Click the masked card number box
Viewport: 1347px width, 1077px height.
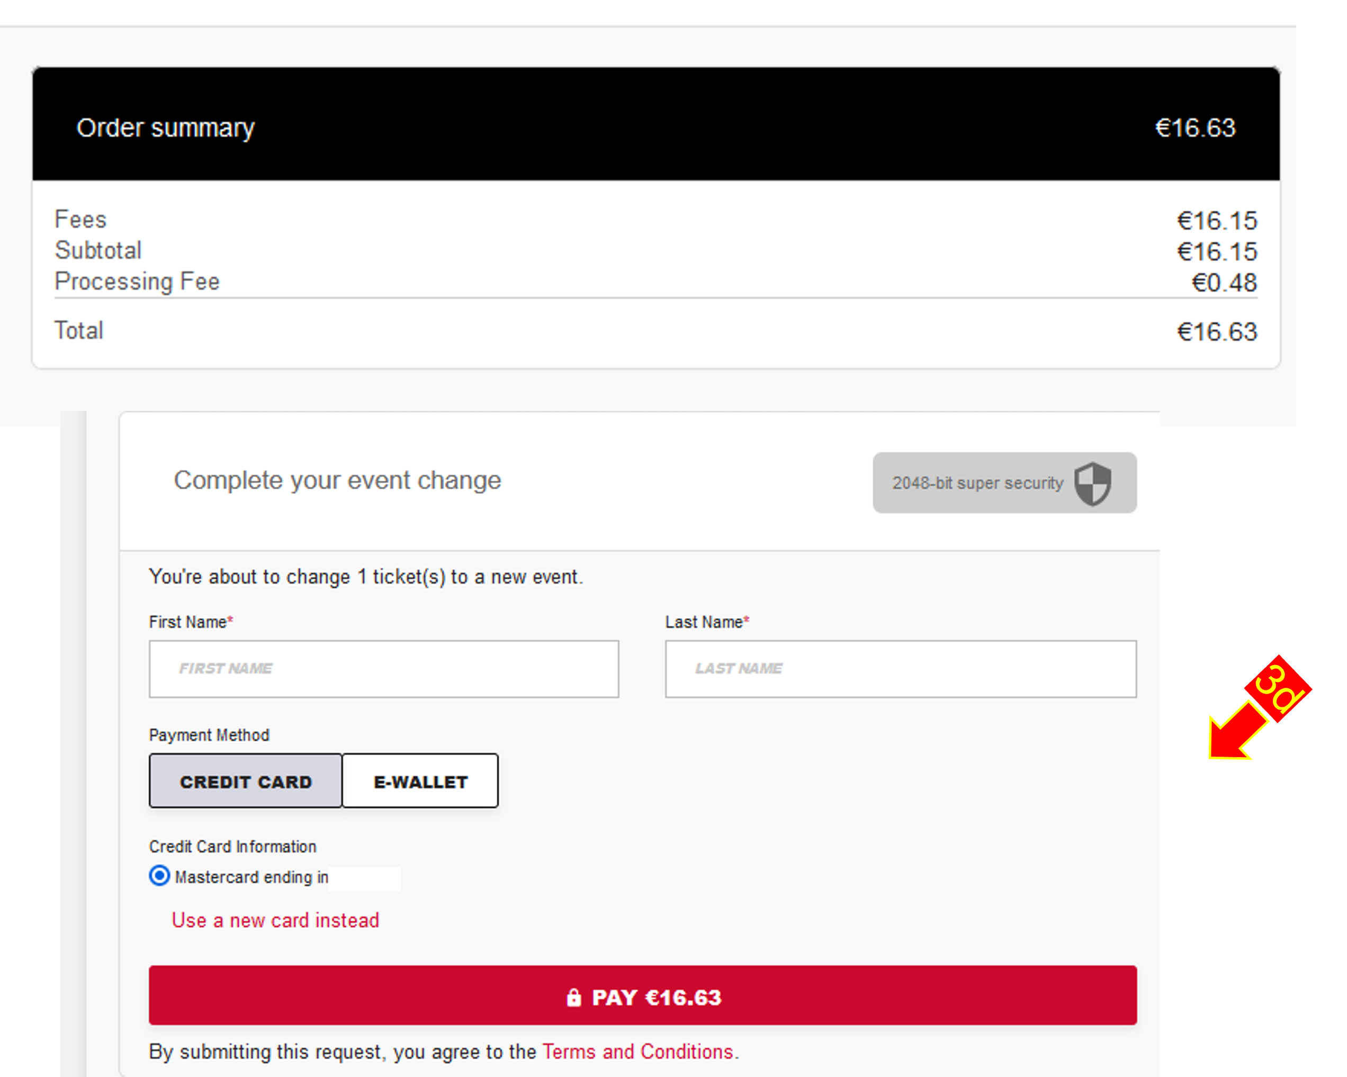(x=365, y=878)
